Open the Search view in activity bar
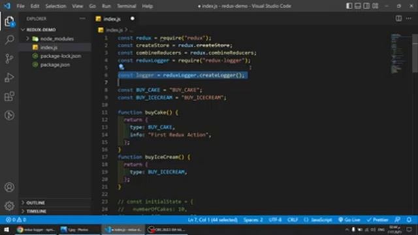The image size is (418, 235). click(x=9, y=40)
